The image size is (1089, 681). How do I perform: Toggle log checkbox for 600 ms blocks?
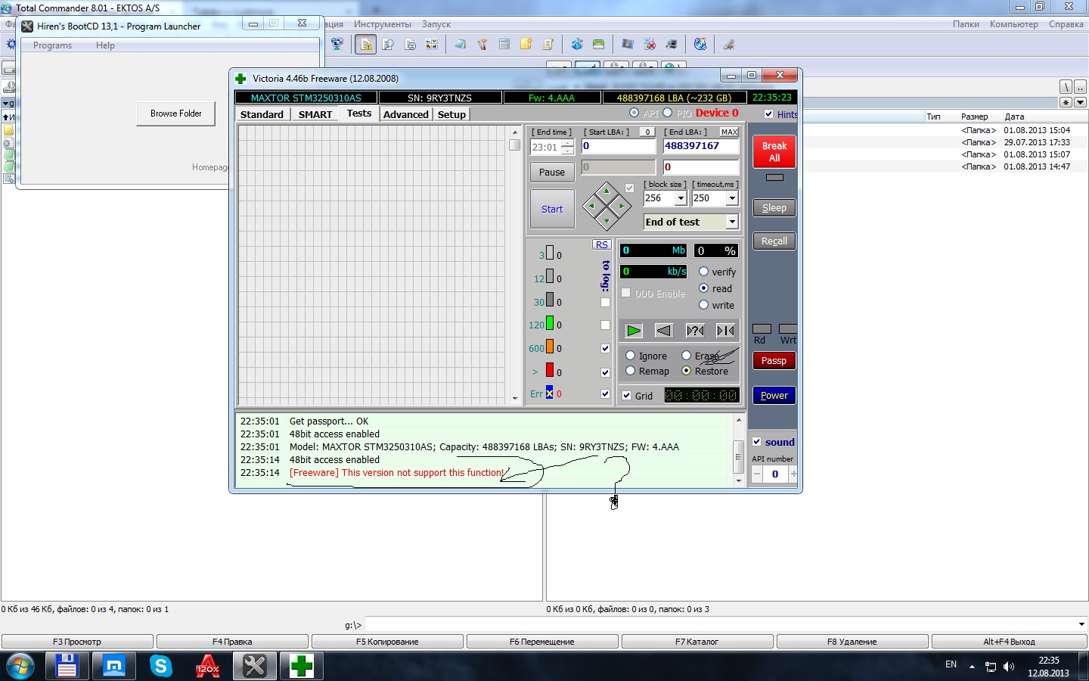pyautogui.click(x=605, y=348)
